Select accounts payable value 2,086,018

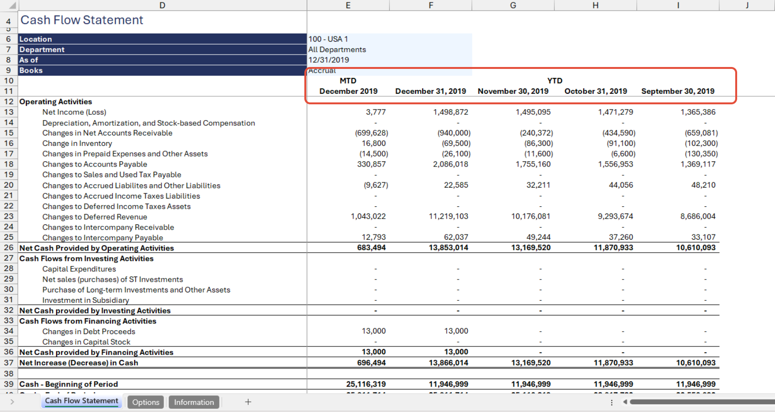tap(451, 164)
